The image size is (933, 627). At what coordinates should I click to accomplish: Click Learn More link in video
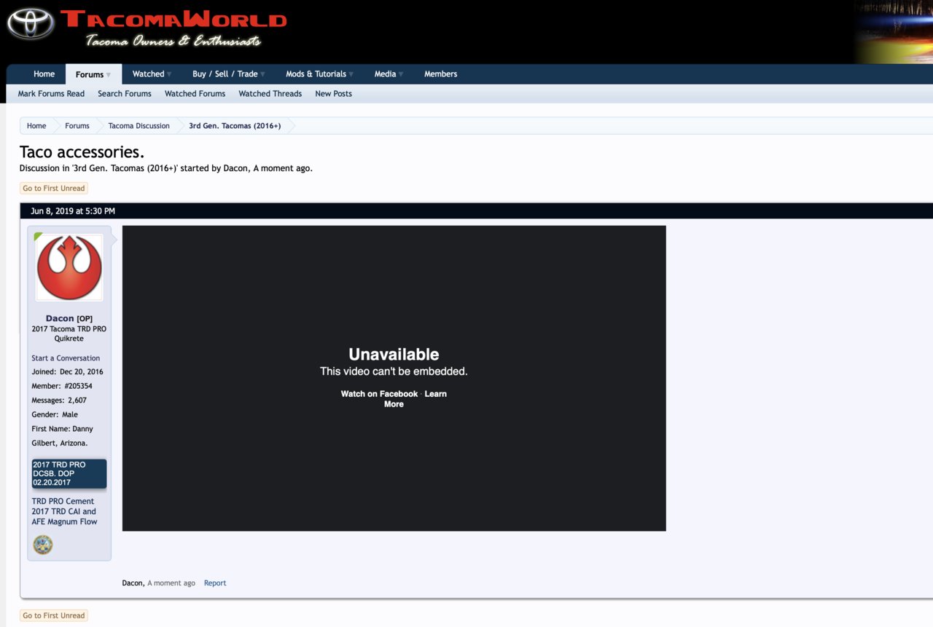415,399
